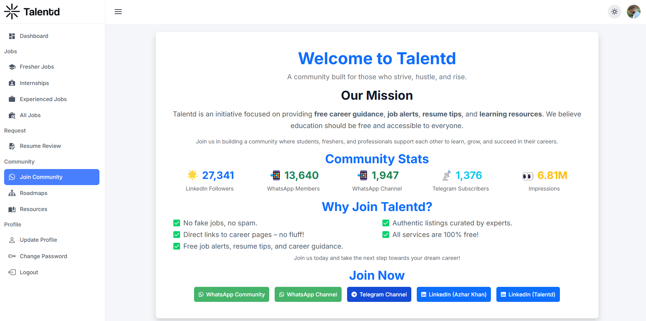Open Resume Review request
646x321 pixels.
click(x=52, y=146)
